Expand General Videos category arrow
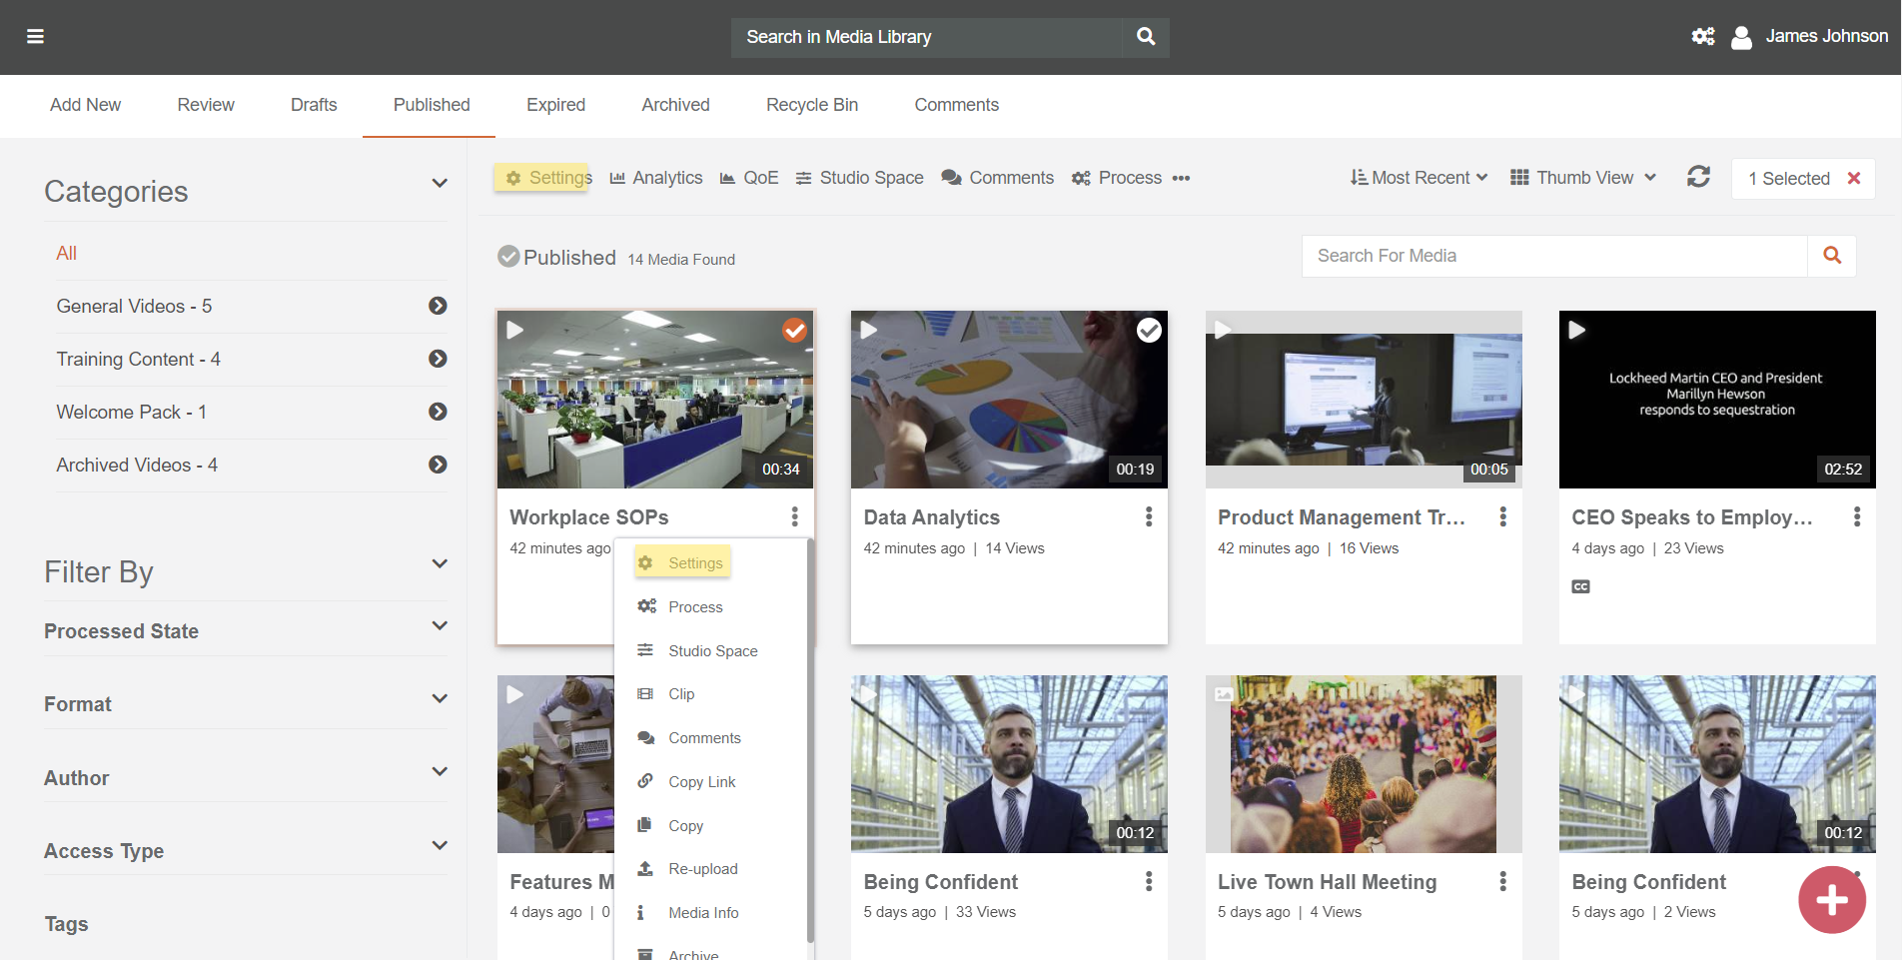The image size is (1902, 960). (x=438, y=306)
